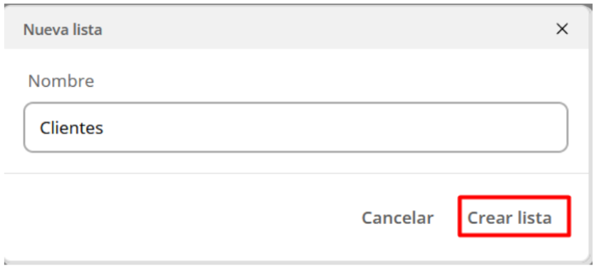The height and width of the screenshot is (271, 599).
Task: Confirm list creation with Crear lista
Action: (x=514, y=216)
